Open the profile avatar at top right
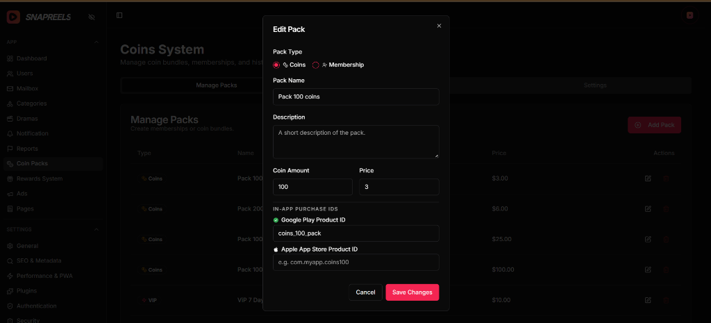 [689, 15]
